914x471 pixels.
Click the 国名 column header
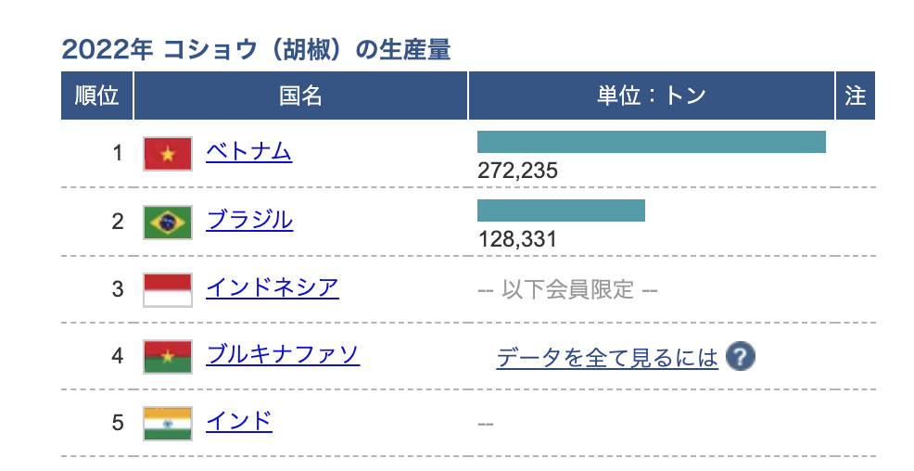(x=300, y=95)
